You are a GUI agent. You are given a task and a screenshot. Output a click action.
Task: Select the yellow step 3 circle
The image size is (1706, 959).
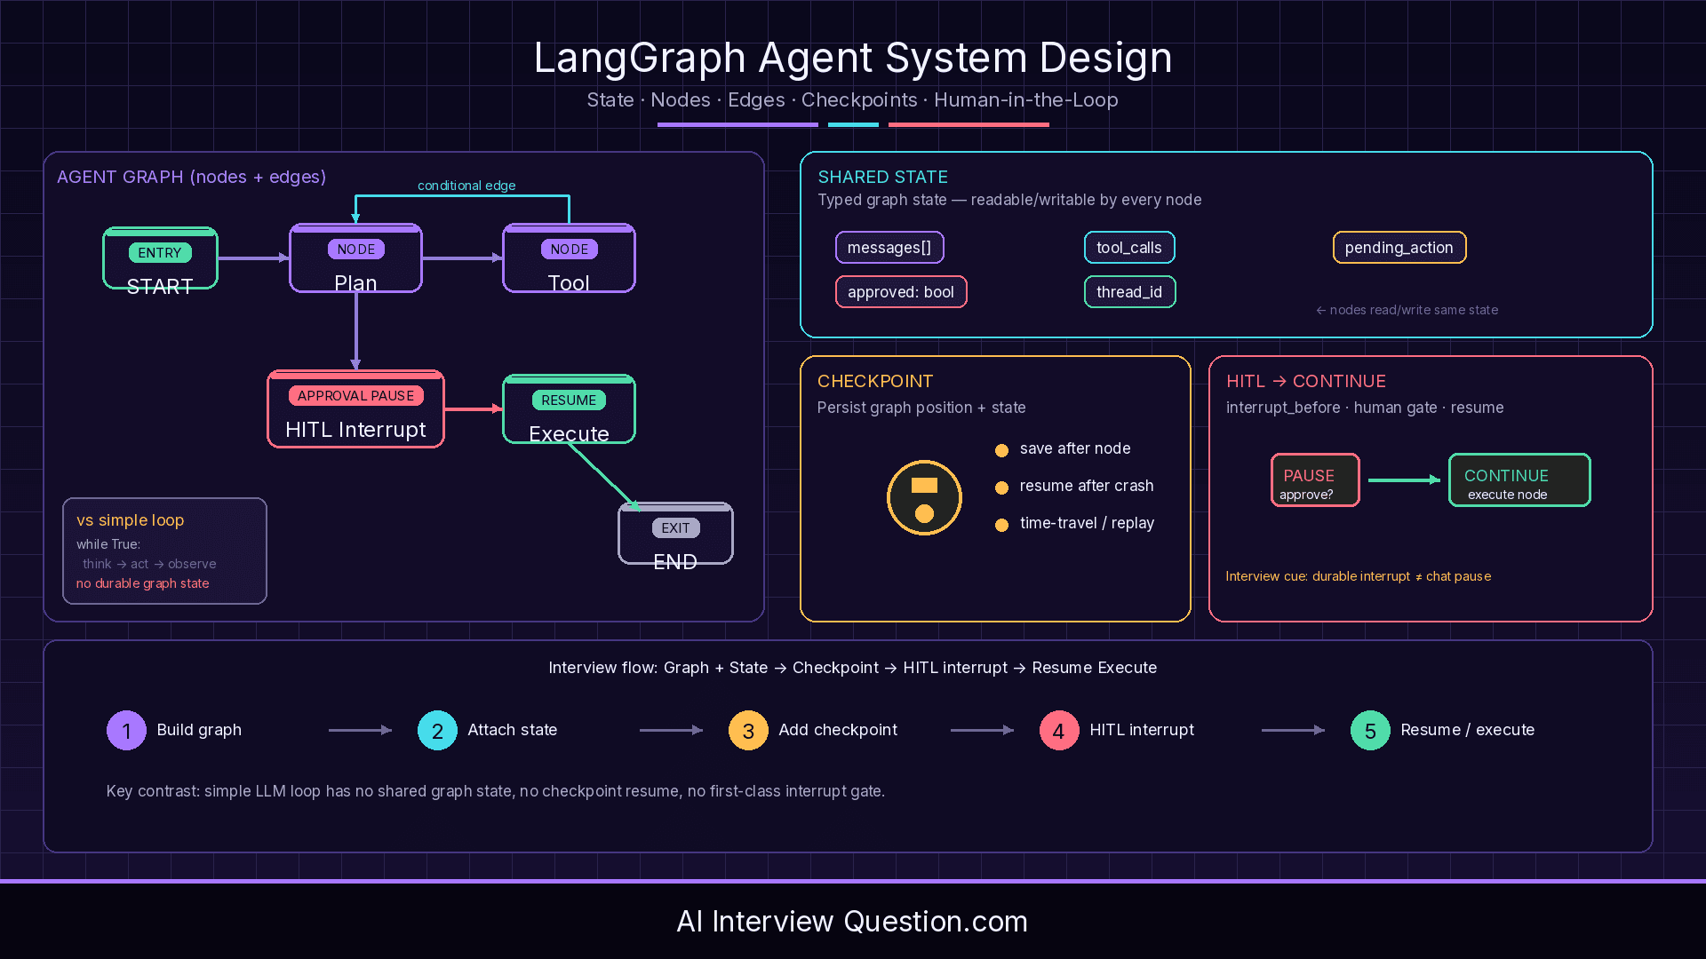click(748, 730)
